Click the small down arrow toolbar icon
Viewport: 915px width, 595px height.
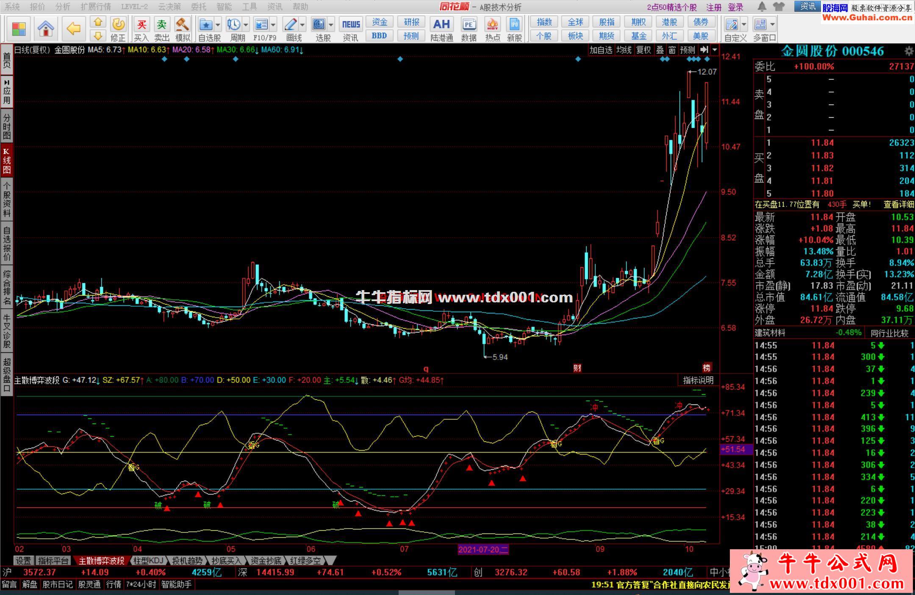pos(98,36)
